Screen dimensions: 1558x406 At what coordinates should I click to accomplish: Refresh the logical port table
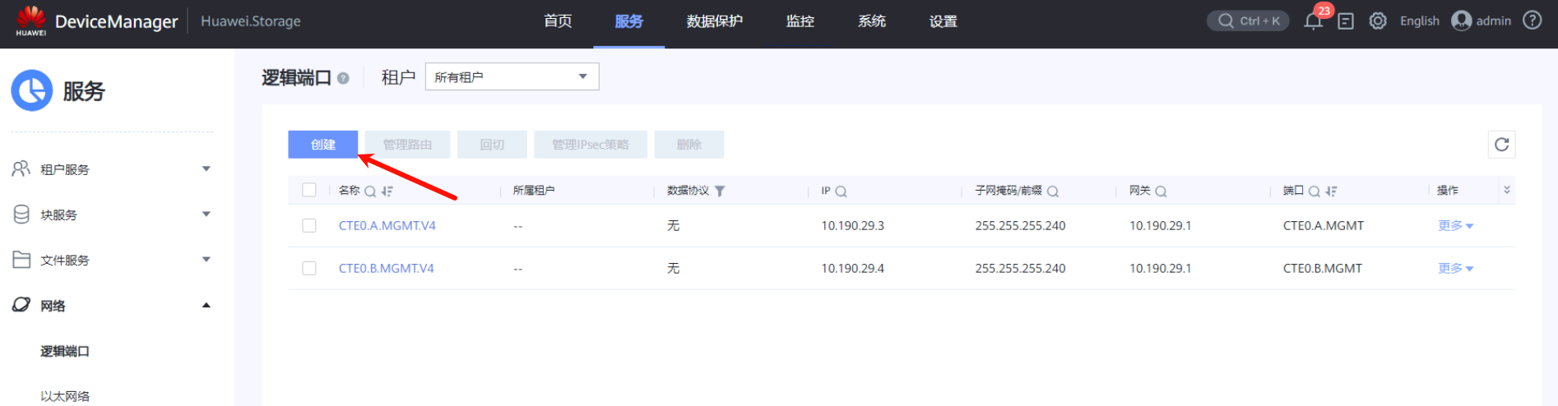[1501, 145]
